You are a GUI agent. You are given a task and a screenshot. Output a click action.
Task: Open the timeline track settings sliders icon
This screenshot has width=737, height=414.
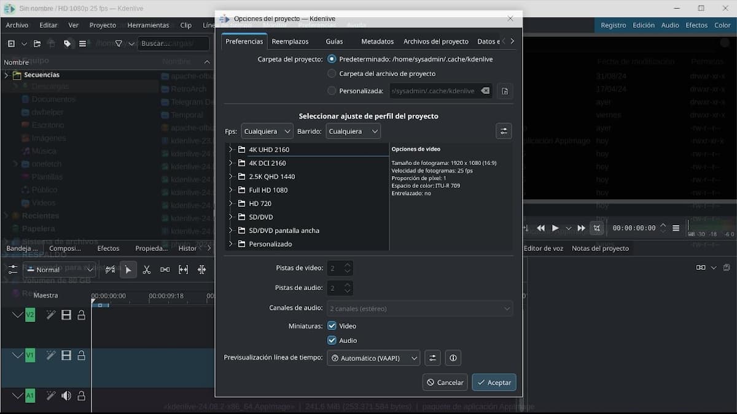pyautogui.click(x=13, y=269)
